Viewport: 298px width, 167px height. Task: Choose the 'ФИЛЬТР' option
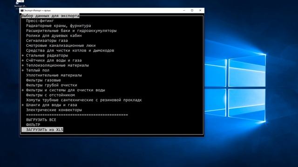(33, 125)
